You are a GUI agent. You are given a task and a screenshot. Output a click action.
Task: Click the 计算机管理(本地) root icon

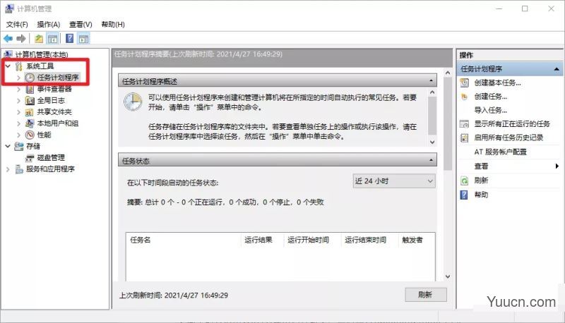click(8, 55)
